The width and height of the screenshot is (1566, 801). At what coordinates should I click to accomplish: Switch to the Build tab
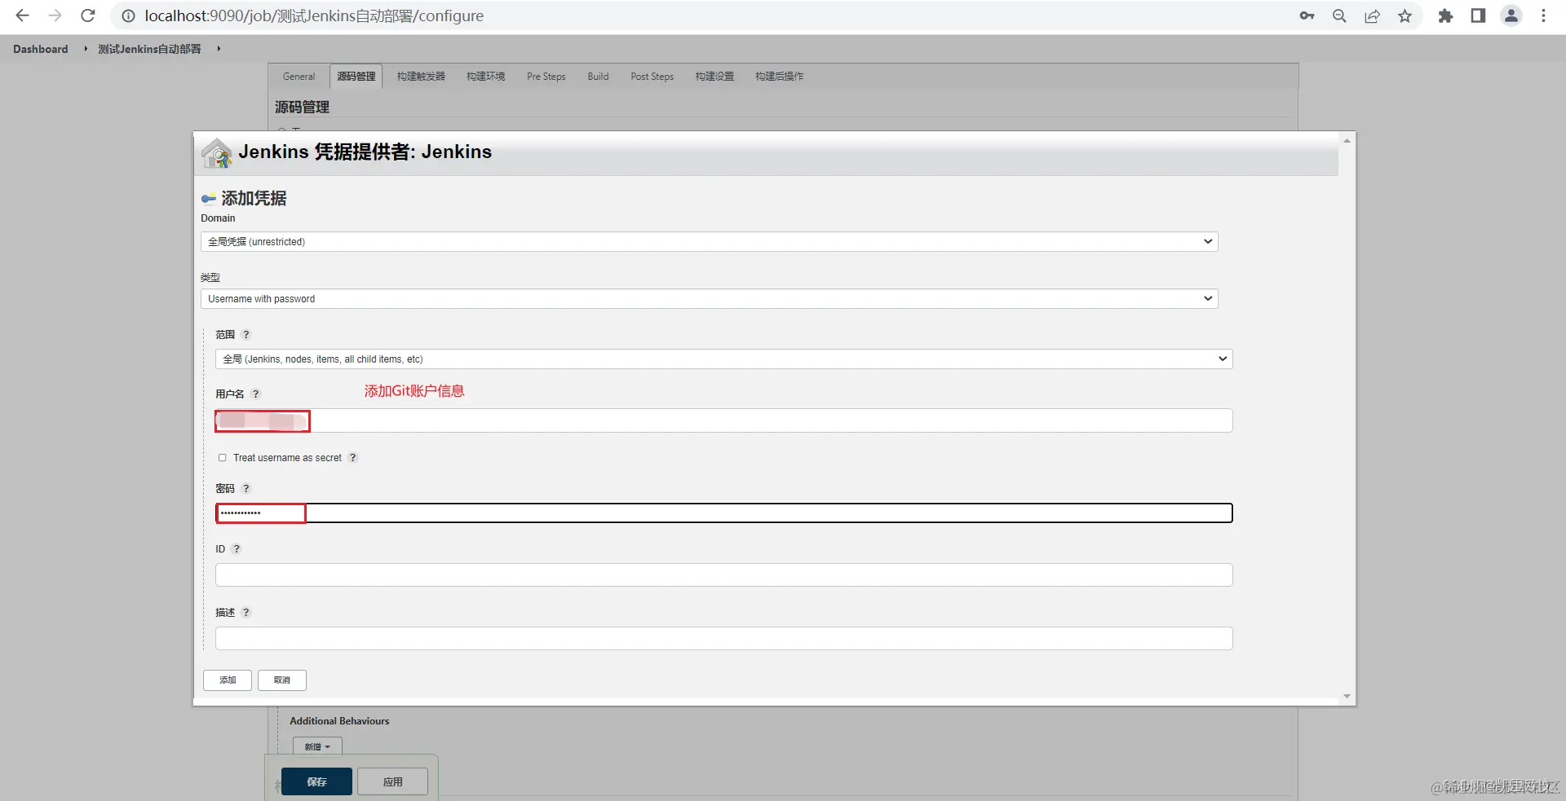598,77
